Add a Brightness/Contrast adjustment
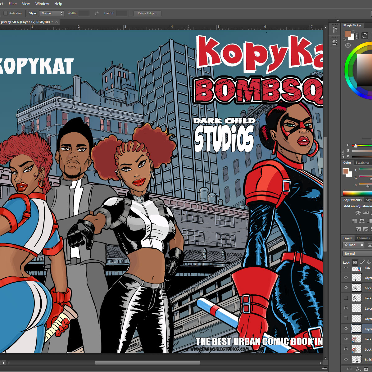This screenshot has height=372, width=372. 358,213
